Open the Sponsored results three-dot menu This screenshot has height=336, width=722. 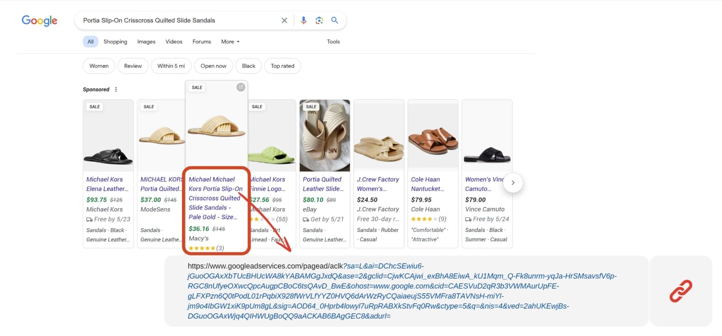point(116,89)
